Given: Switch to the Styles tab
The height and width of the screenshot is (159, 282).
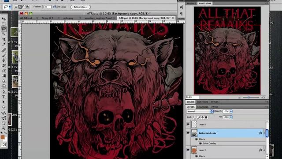Looking at the screenshot, I should click(x=215, y=102).
